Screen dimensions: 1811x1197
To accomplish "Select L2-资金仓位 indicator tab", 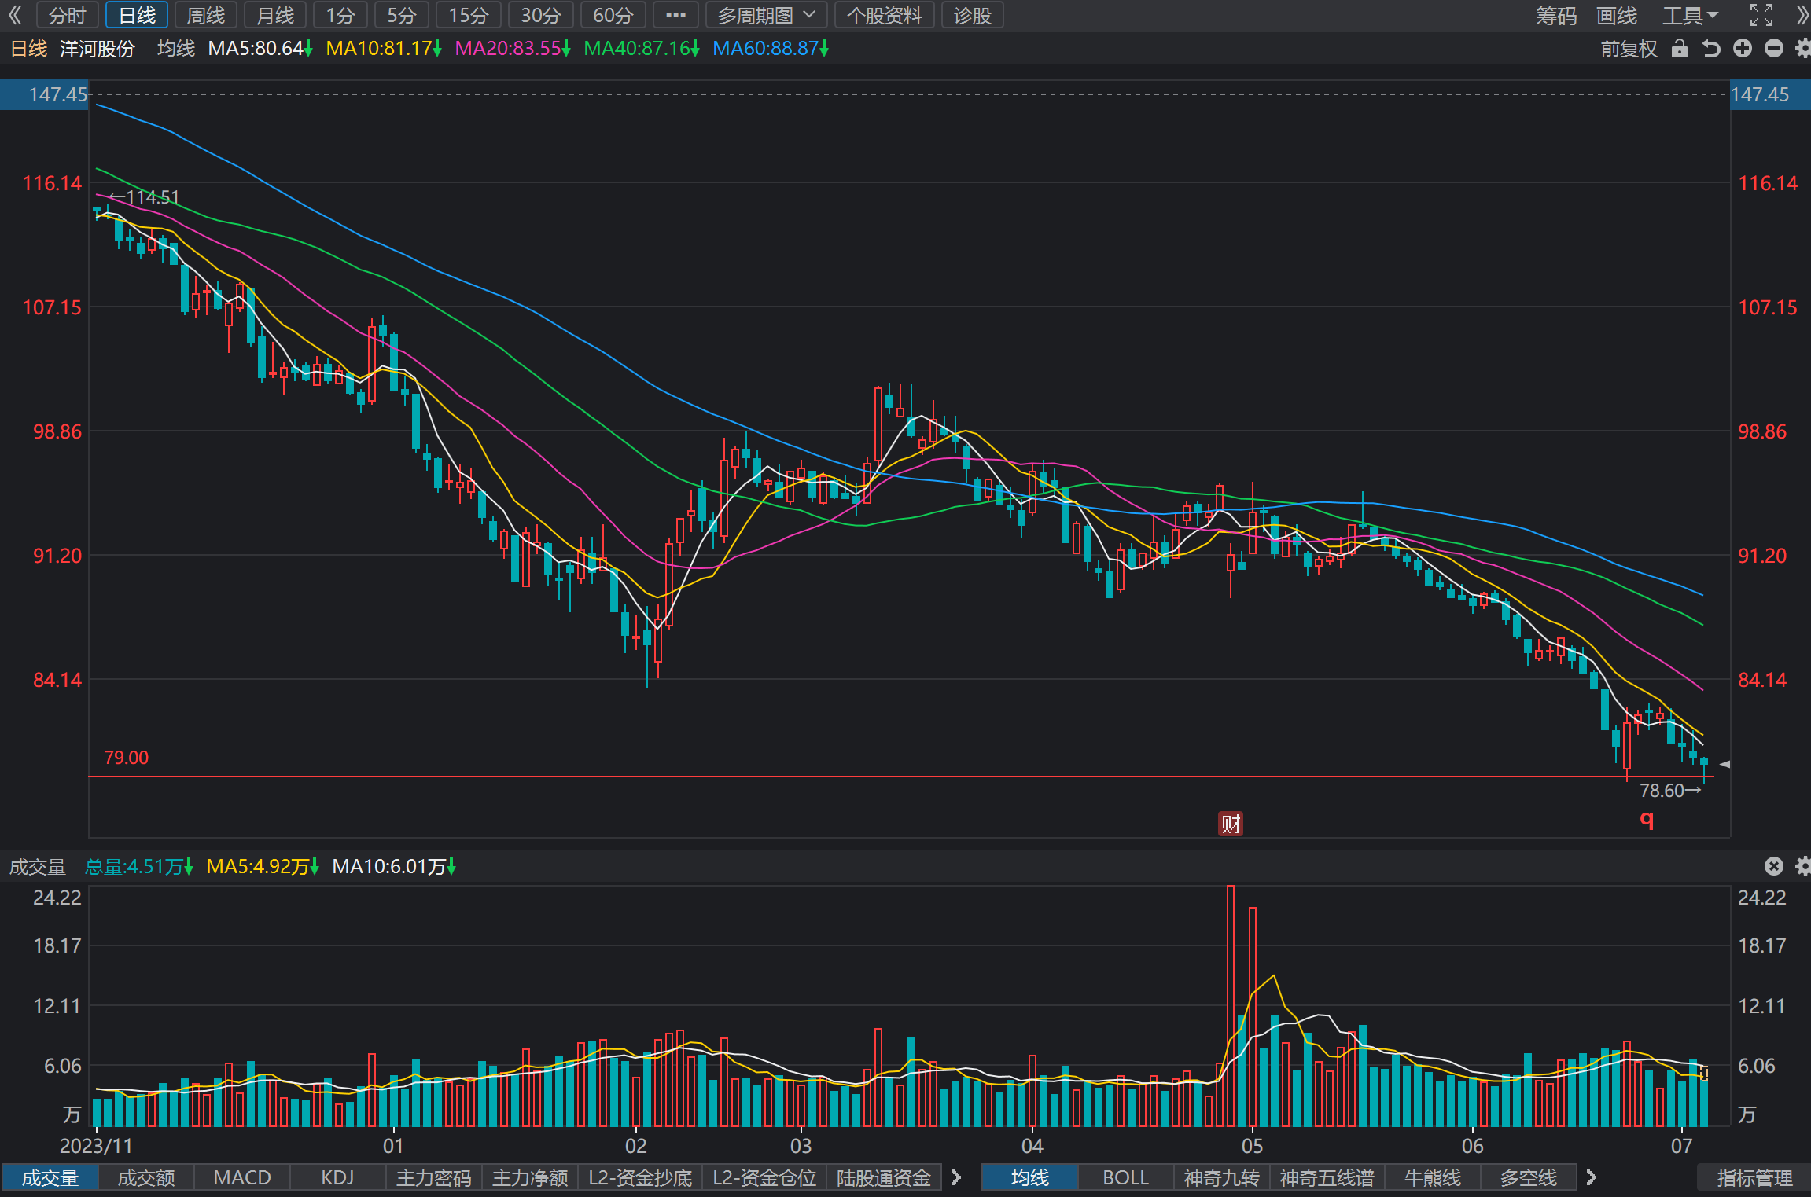I will click(764, 1177).
